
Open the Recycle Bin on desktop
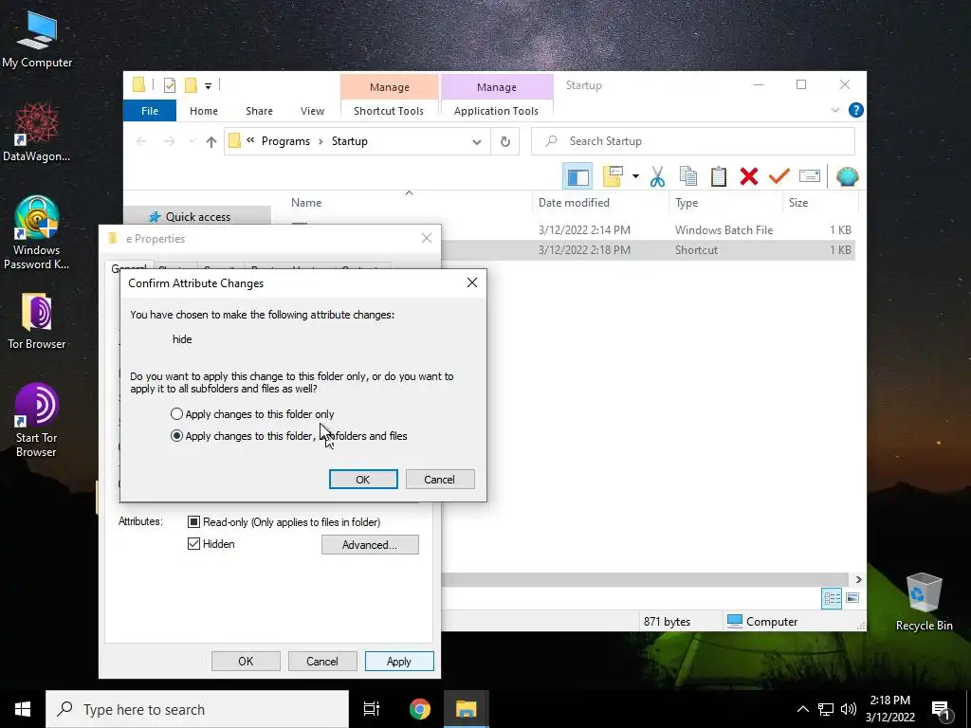click(924, 602)
